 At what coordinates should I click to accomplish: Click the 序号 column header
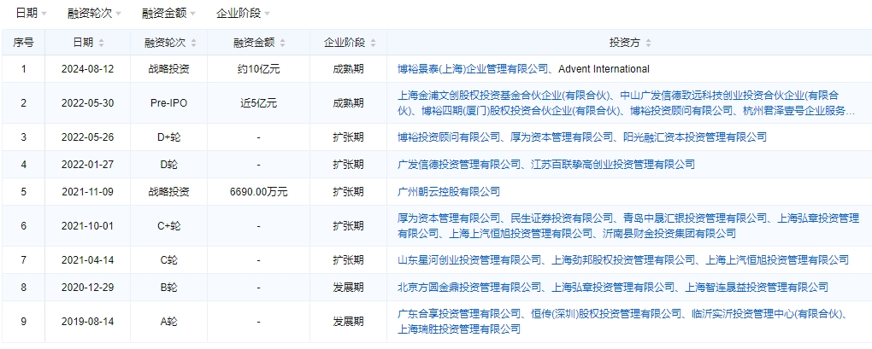[23, 43]
